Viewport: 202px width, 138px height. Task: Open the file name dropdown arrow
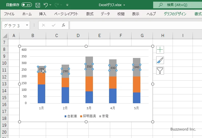[x=124, y=5]
